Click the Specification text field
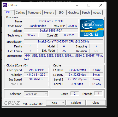The image size is (118, 117). (63, 41)
